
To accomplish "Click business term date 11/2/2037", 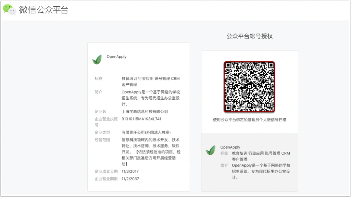I will click(130, 179).
